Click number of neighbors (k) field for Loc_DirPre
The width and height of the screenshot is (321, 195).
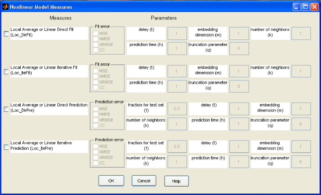pyautogui.click(x=177, y=124)
